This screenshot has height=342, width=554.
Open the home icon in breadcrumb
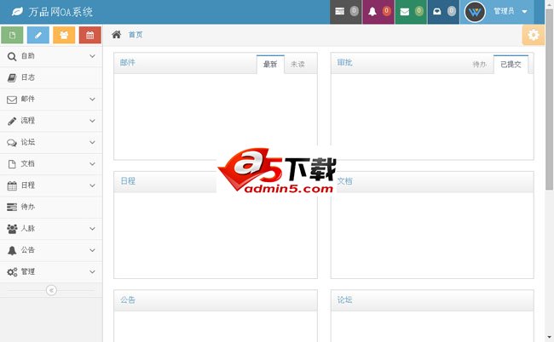116,35
